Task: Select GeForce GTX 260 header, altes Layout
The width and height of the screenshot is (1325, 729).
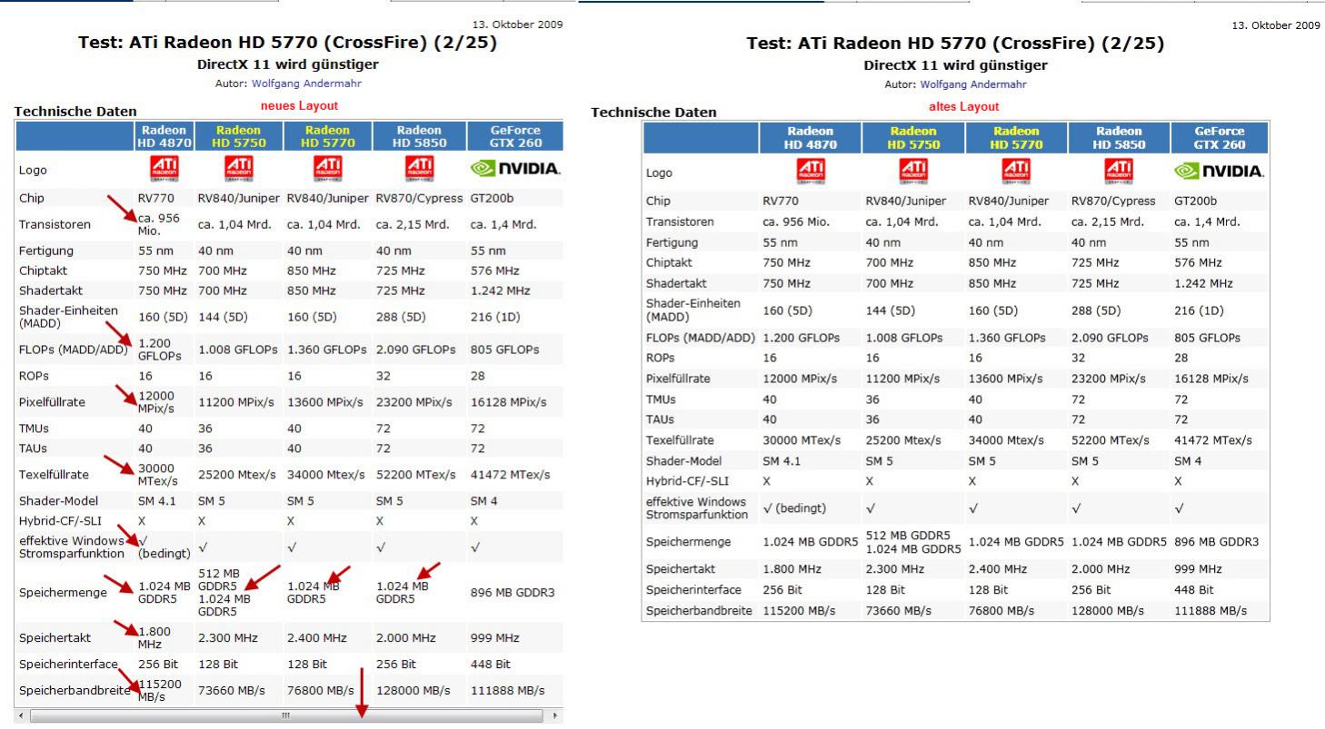Action: 1219,137
